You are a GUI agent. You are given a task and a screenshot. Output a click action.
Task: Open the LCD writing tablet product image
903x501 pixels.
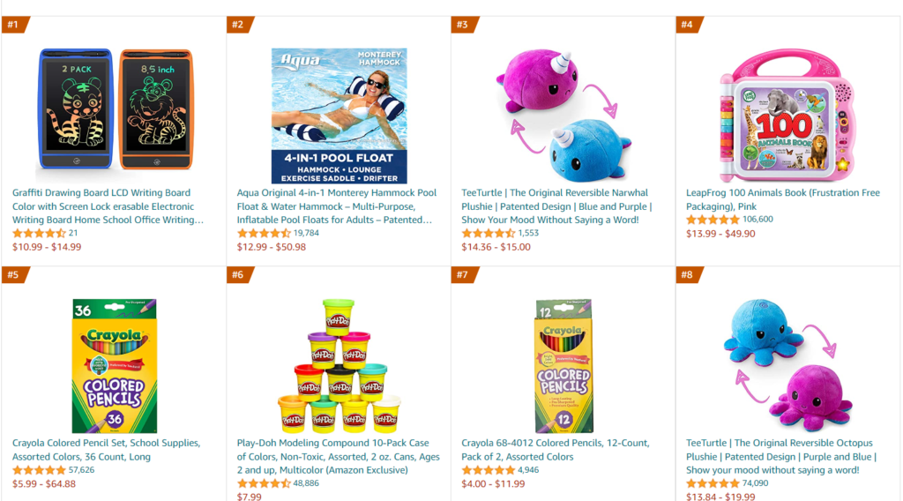[x=115, y=112]
